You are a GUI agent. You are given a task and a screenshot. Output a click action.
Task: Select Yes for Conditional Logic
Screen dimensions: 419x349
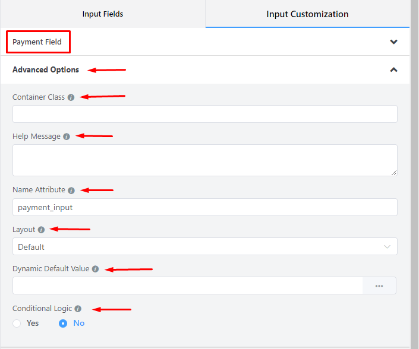pyautogui.click(x=17, y=323)
